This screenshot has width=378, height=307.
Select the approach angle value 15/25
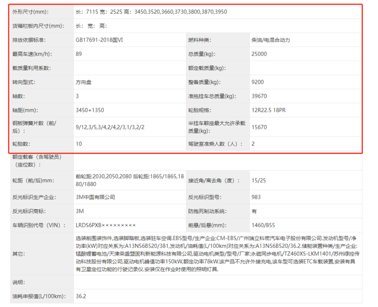(259, 180)
